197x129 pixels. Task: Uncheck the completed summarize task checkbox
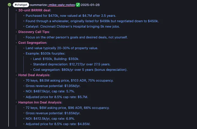9,5
